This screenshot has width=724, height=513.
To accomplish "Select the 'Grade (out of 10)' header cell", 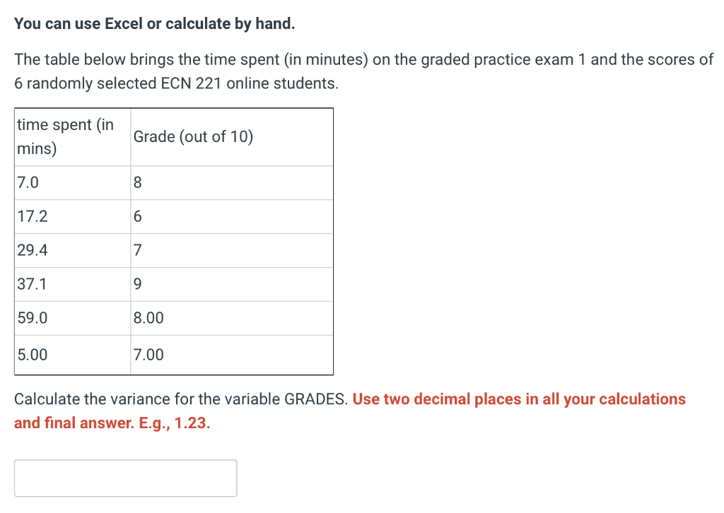I will [x=232, y=137].
